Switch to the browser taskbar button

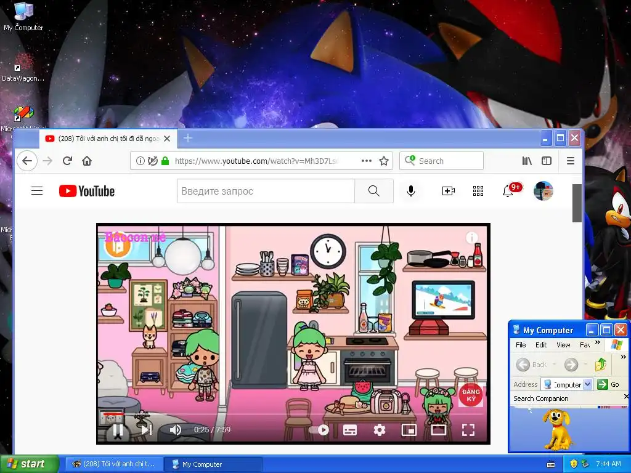[x=114, y=464]
